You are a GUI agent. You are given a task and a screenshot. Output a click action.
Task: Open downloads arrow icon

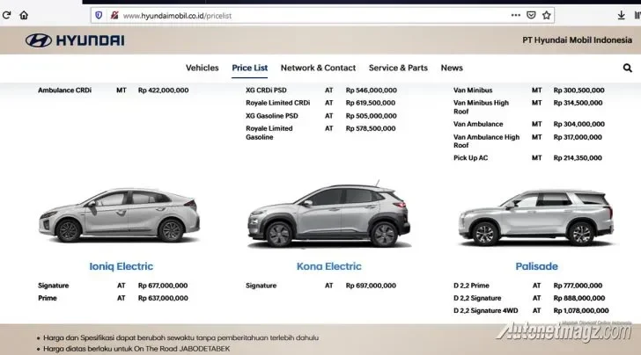tap(621, 16)
